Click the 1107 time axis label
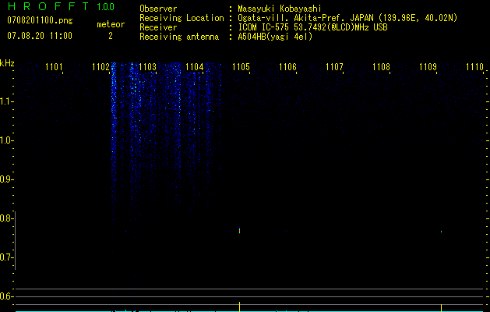 click(x=334, y=67)
